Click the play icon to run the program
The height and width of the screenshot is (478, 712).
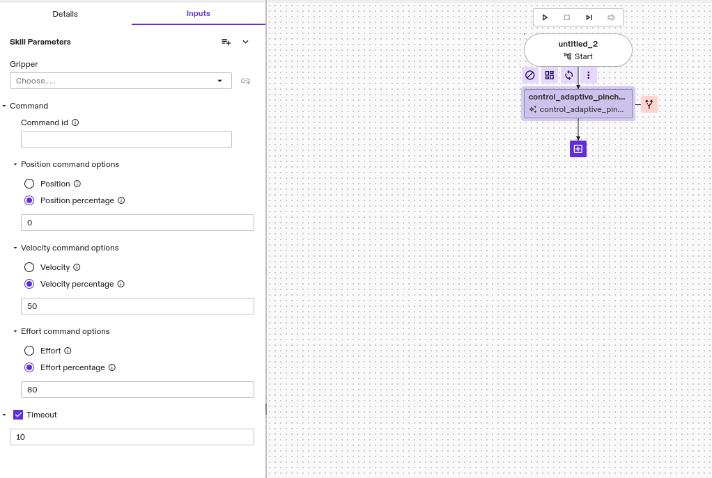pyautogui.click(x=545, y=17)
